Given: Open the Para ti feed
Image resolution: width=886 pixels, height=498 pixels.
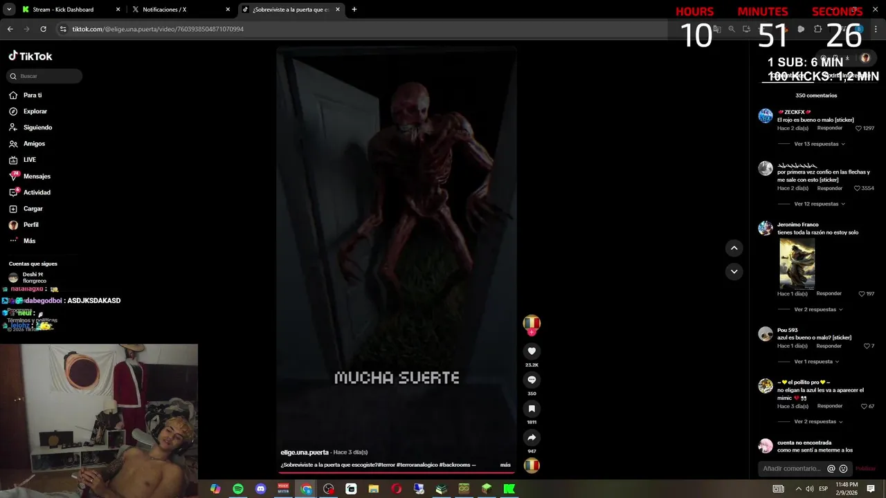Looking at the screenshot, I should point(26,95).
